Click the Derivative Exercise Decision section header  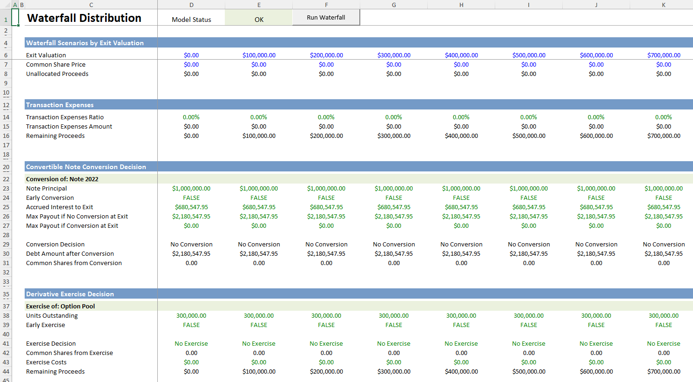[x=70, y=294]
